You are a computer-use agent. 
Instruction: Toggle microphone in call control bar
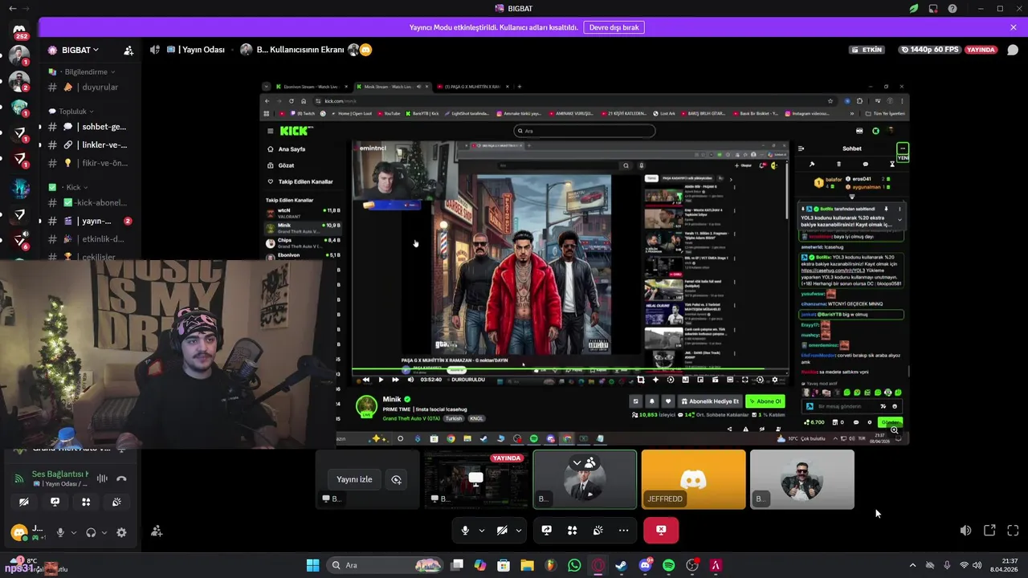(465, 530)
